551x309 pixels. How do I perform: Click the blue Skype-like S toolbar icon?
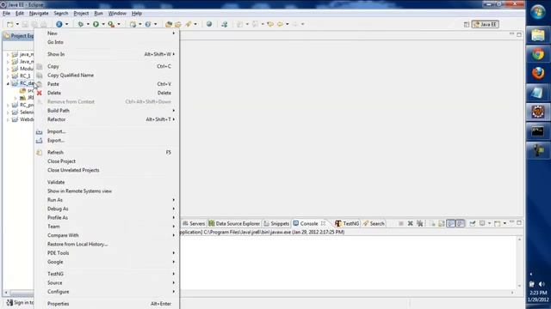pos(59,24)
